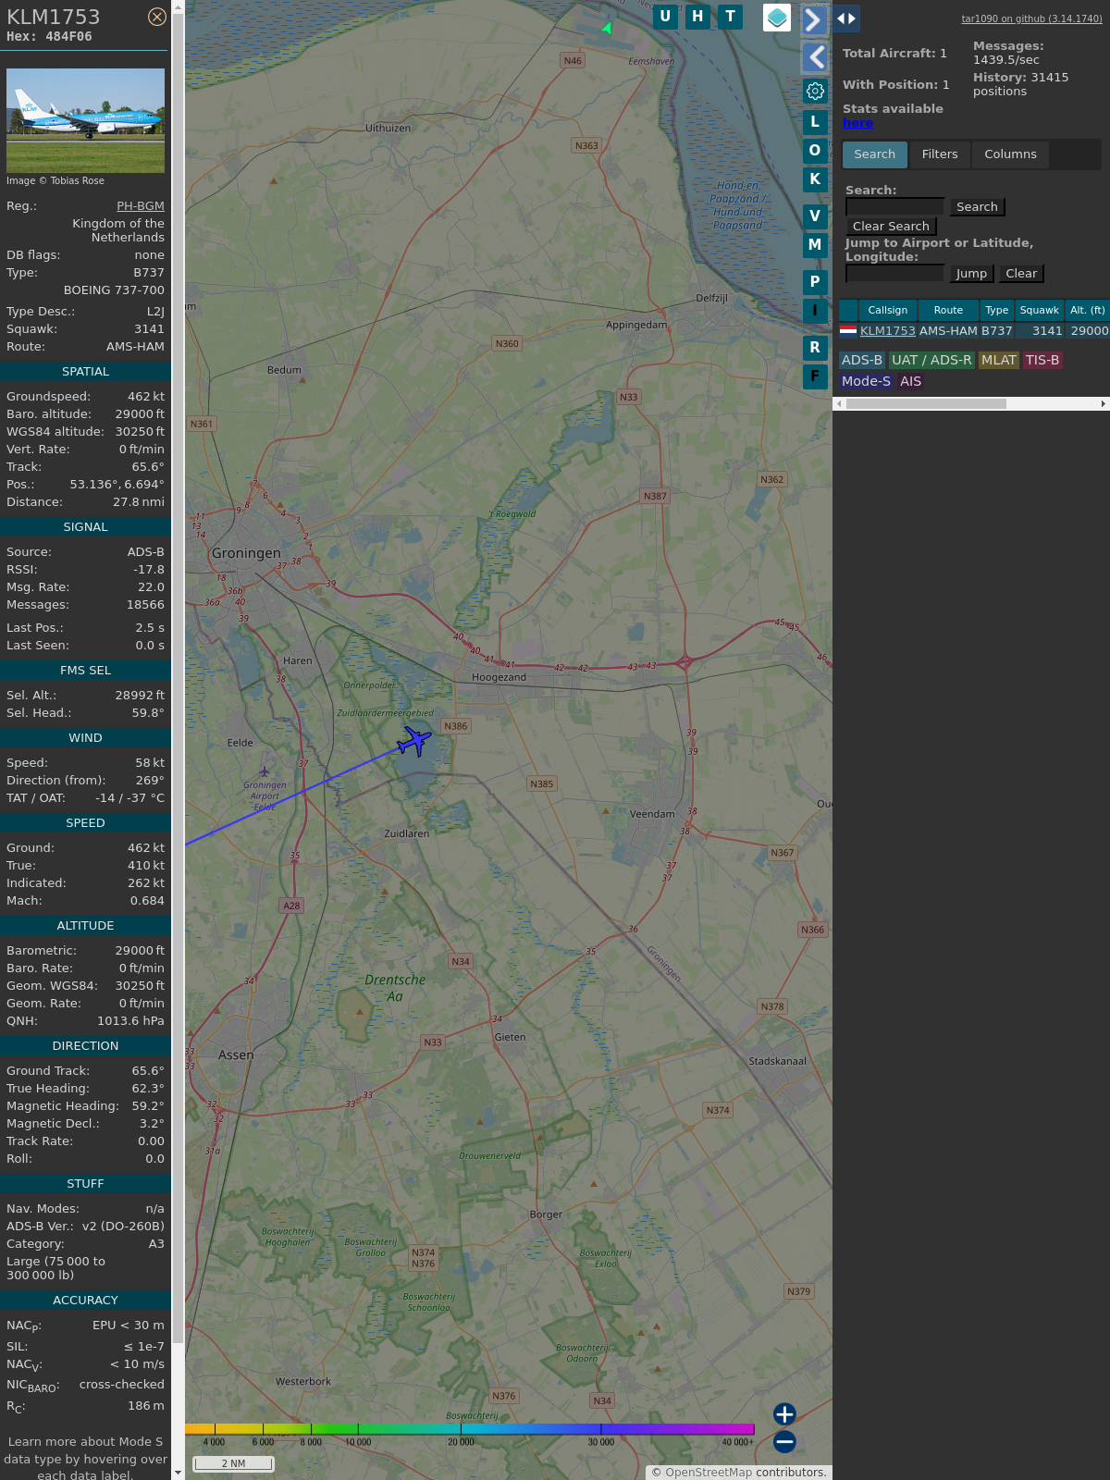Click the AIS legend tag

(x=911, y=381)
